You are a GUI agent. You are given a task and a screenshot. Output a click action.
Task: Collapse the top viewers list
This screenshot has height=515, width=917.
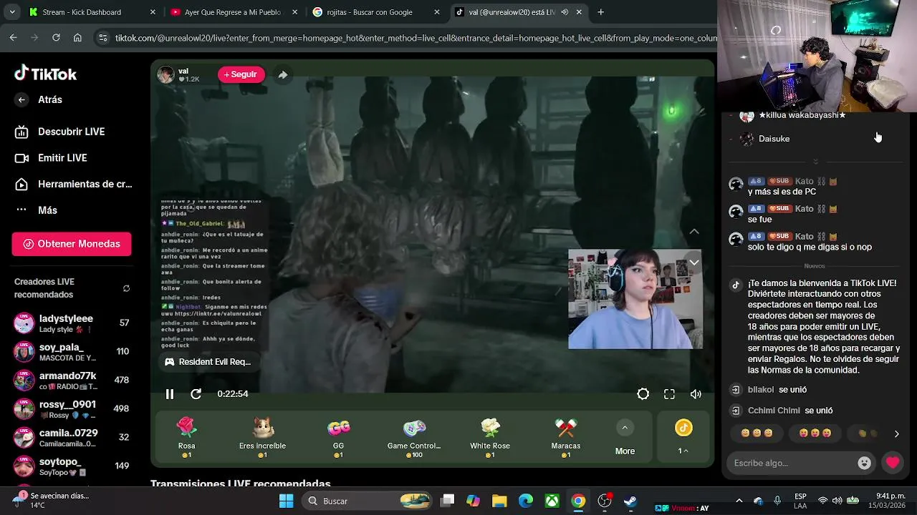tap(815, 162)
